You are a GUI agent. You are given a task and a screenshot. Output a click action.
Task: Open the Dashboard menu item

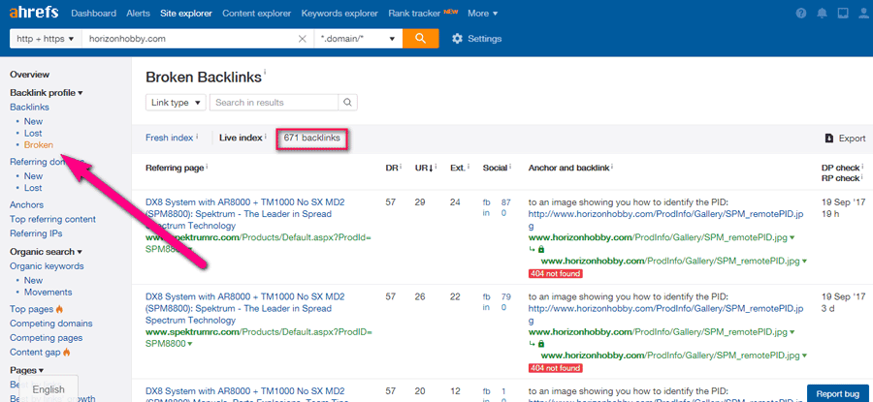93,14
